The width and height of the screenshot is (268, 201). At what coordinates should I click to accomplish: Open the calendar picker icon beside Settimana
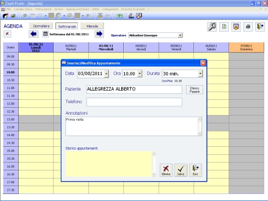(46, 34)
